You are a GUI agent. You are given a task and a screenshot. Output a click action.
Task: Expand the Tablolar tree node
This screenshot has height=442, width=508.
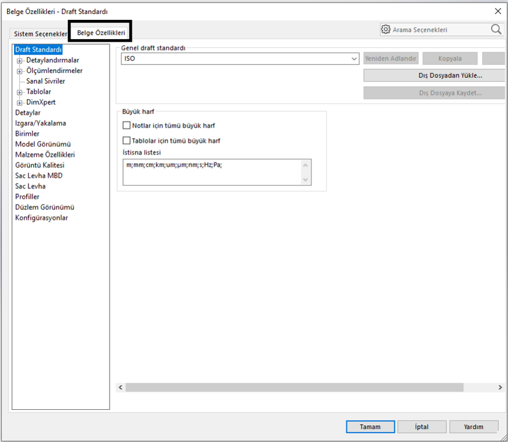(x=20, y=92)
